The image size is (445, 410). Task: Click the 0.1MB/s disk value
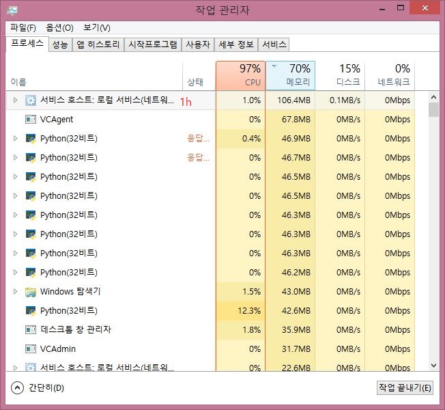[345, 100]
